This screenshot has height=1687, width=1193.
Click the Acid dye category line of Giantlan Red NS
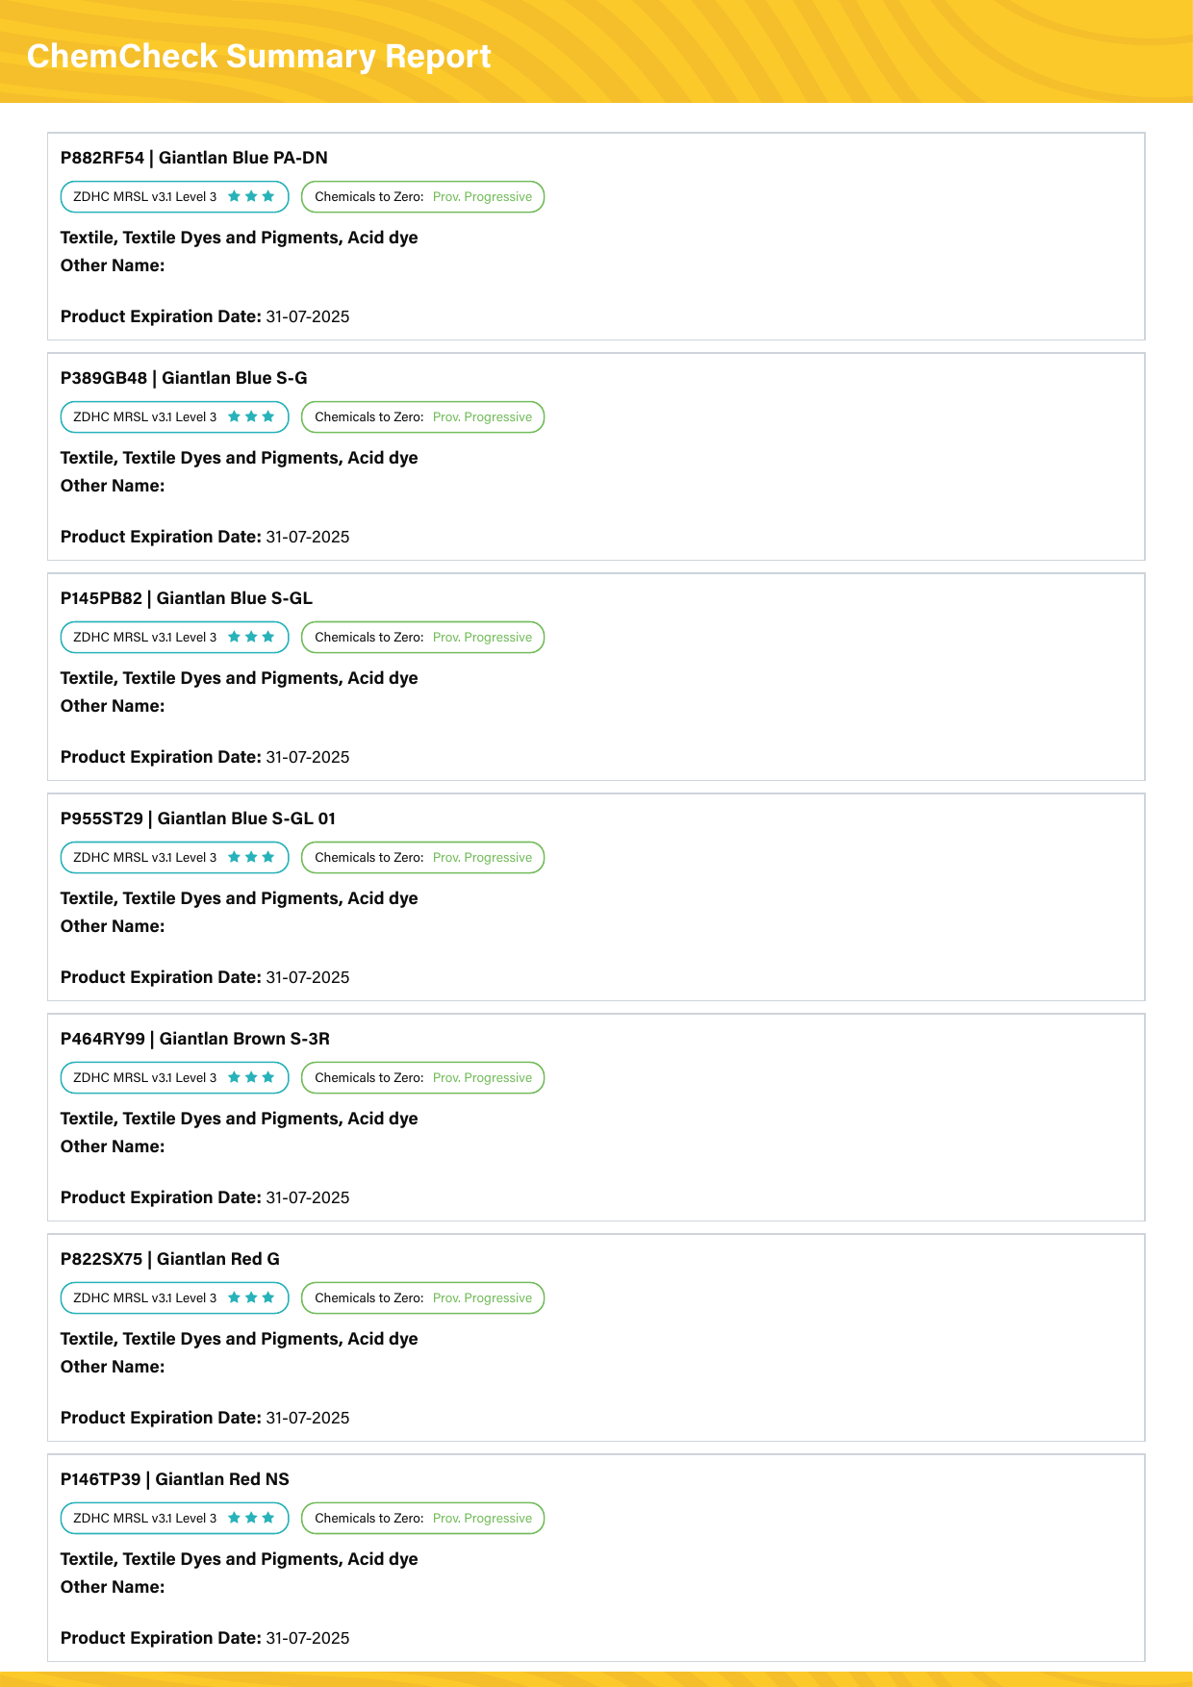pos(240,1559)
